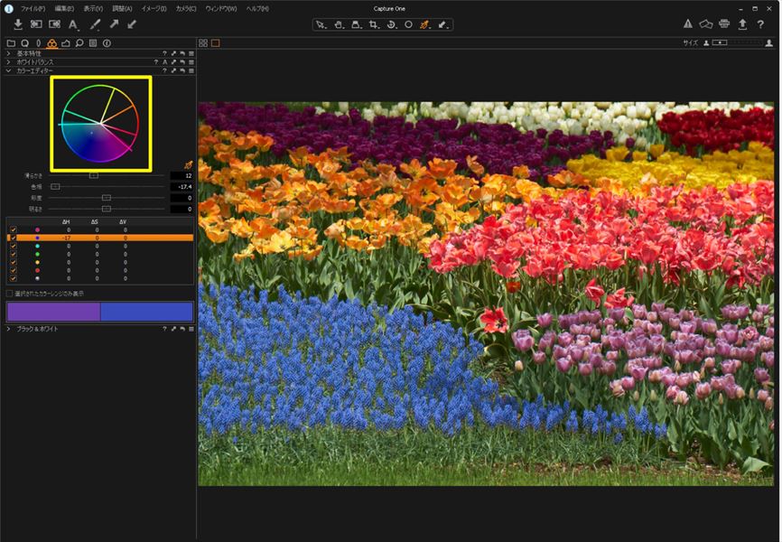This screenshot has height=542, width=782.
Task: Uncheck the red color range checkbox
Action: pos(14,270)
